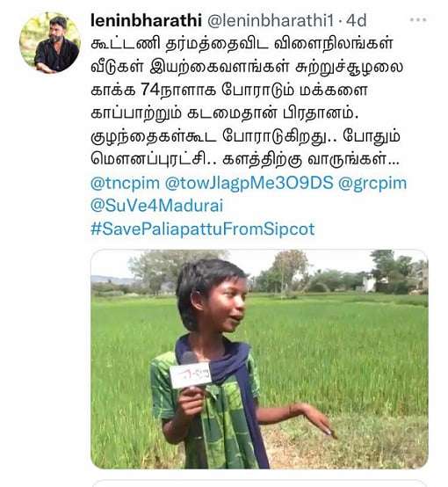This screenshot has width=448, height=487.
Task: Visit the leninbharathi display name profile
Action: (x=146, y=20)
